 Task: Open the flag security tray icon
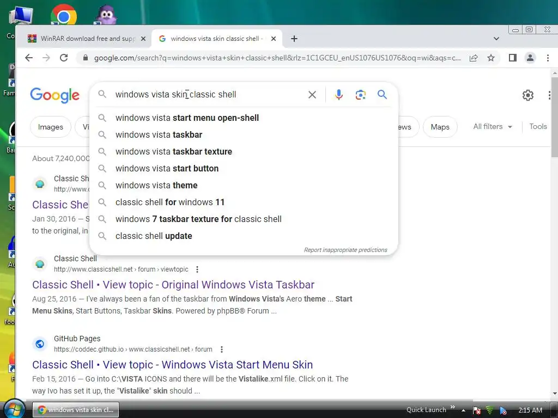click(477, 410)
